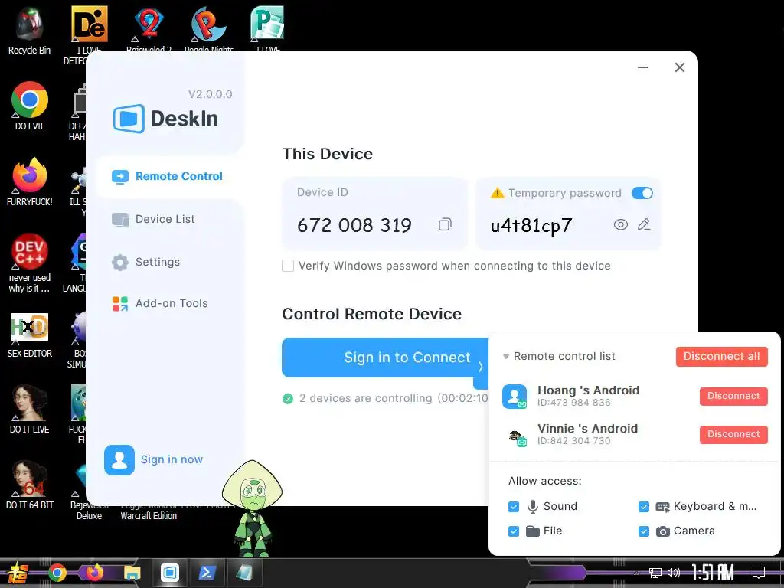This screenshot has width=784, height=588.
Task: Click the green status check icon
Action: click(288, 398)
